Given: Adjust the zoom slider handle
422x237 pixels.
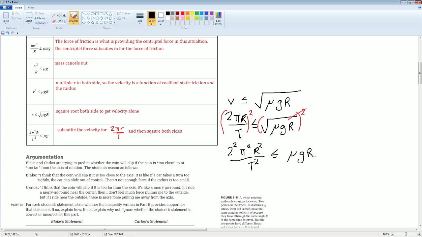Looking at the screenshot, I should [x=406, y=234].
